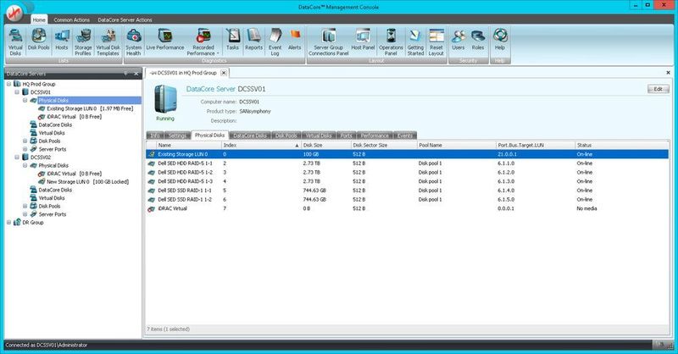Click Getting Started icon

415,42
